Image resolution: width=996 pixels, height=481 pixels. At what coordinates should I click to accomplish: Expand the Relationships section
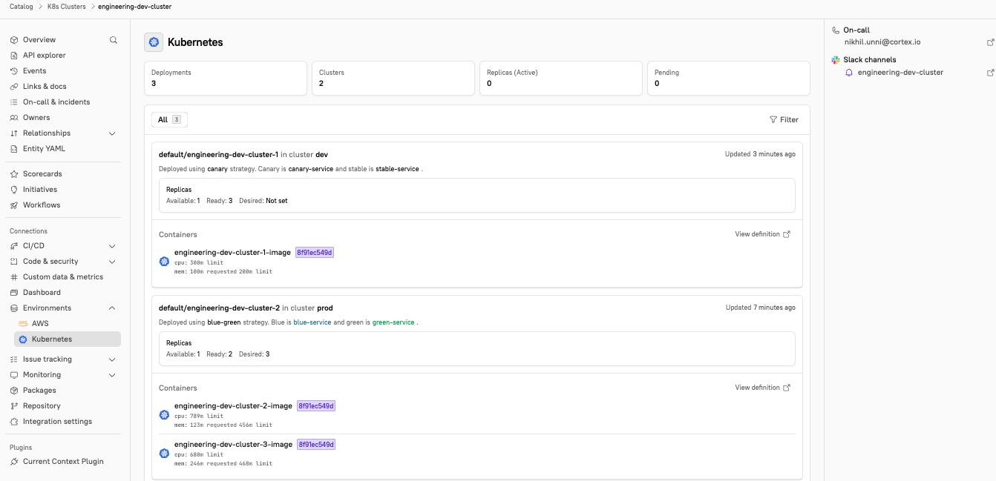[112, 133]
